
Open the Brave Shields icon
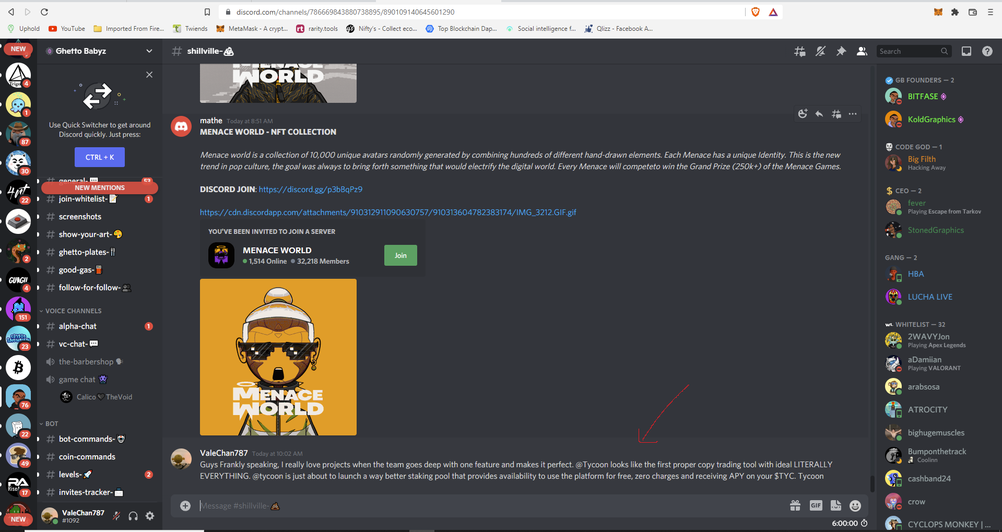click(x=755, y=12)
